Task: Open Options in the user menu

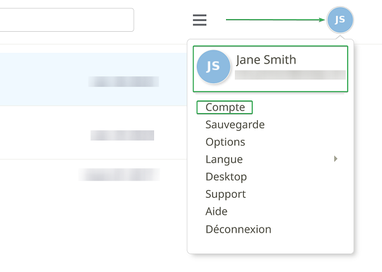Action: pyautogui.click(x=225, y=142)
